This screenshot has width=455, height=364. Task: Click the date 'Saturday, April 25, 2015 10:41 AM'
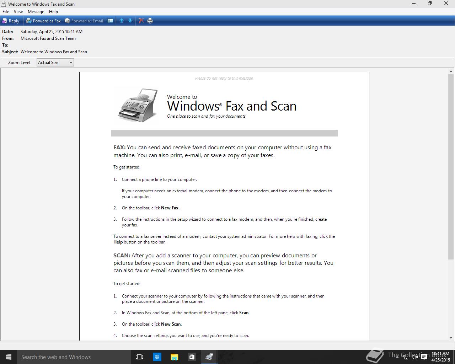coord(52,32)
